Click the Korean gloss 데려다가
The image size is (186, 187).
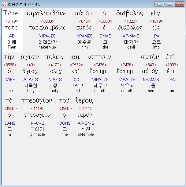(x=47, y=42)
